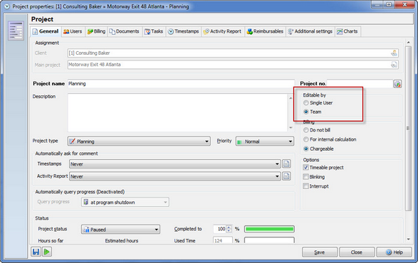This screenshot has width=418, height=263.
Task: Click the window menu icon in title bar
Action: pos(7,6)
